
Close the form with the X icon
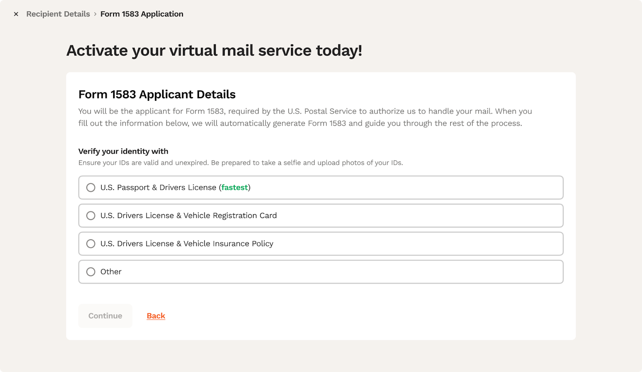tap(16, 14)
